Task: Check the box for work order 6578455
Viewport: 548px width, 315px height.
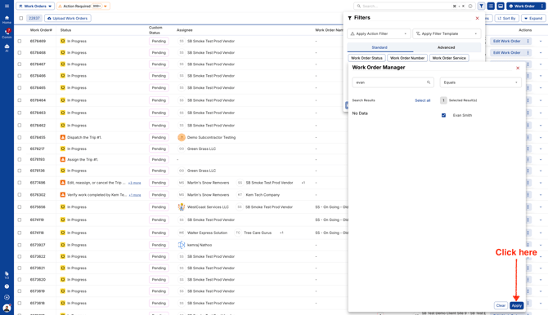Action: [20, 137]
